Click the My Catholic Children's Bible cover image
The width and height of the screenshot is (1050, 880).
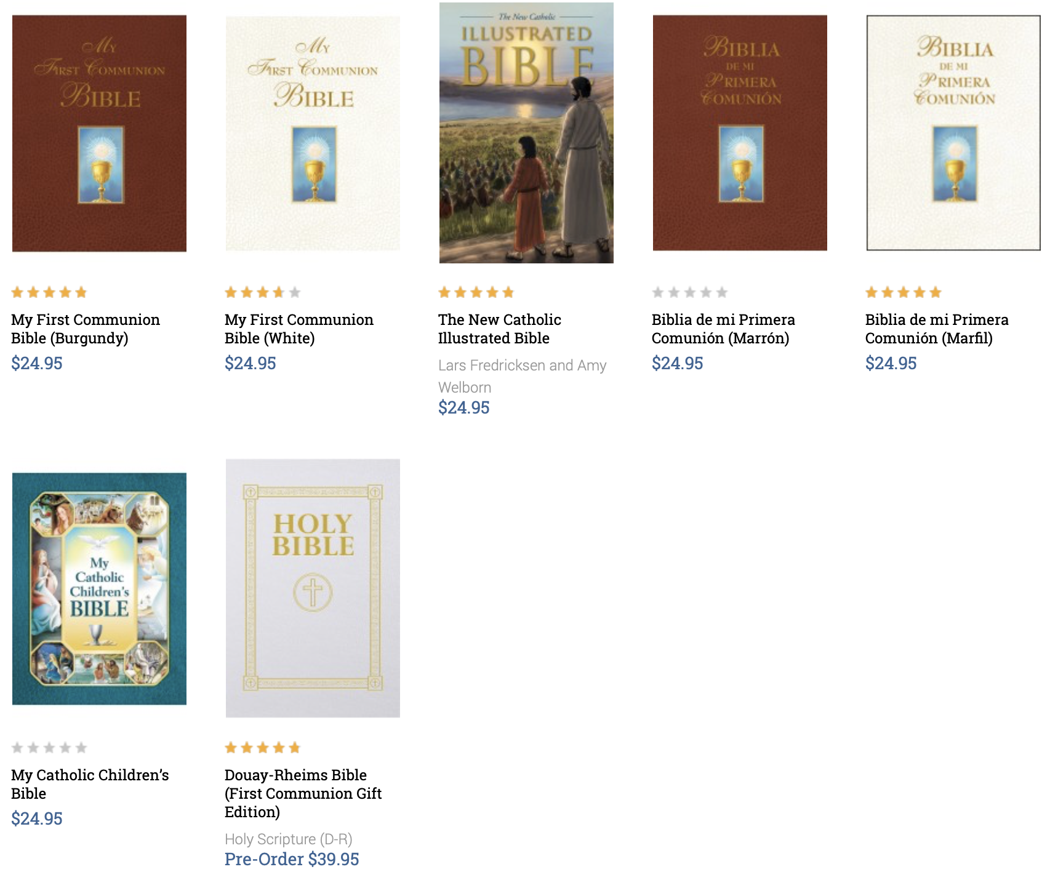[99, 588]
